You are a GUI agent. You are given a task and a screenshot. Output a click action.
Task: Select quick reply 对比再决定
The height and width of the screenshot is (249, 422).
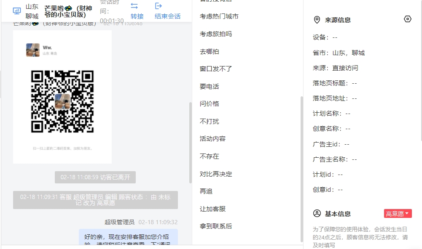tap(216, 174)
